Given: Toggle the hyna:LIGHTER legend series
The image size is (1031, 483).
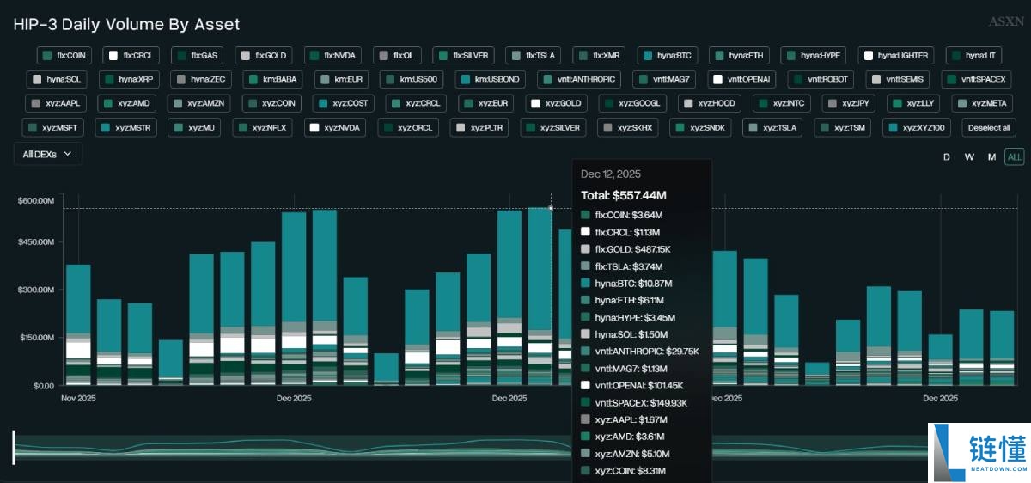Looking at the screenshot, I should click(x=895, y=56).
